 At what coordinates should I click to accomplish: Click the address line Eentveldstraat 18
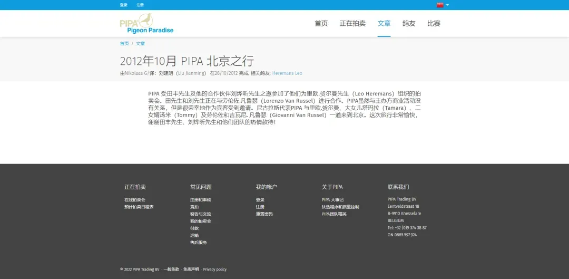coord(403,206)
